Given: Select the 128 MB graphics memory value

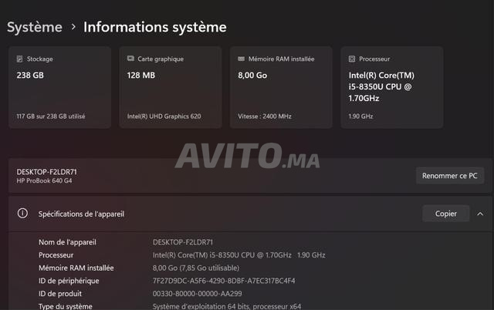Looking at the screenshot, I should 140,76.
